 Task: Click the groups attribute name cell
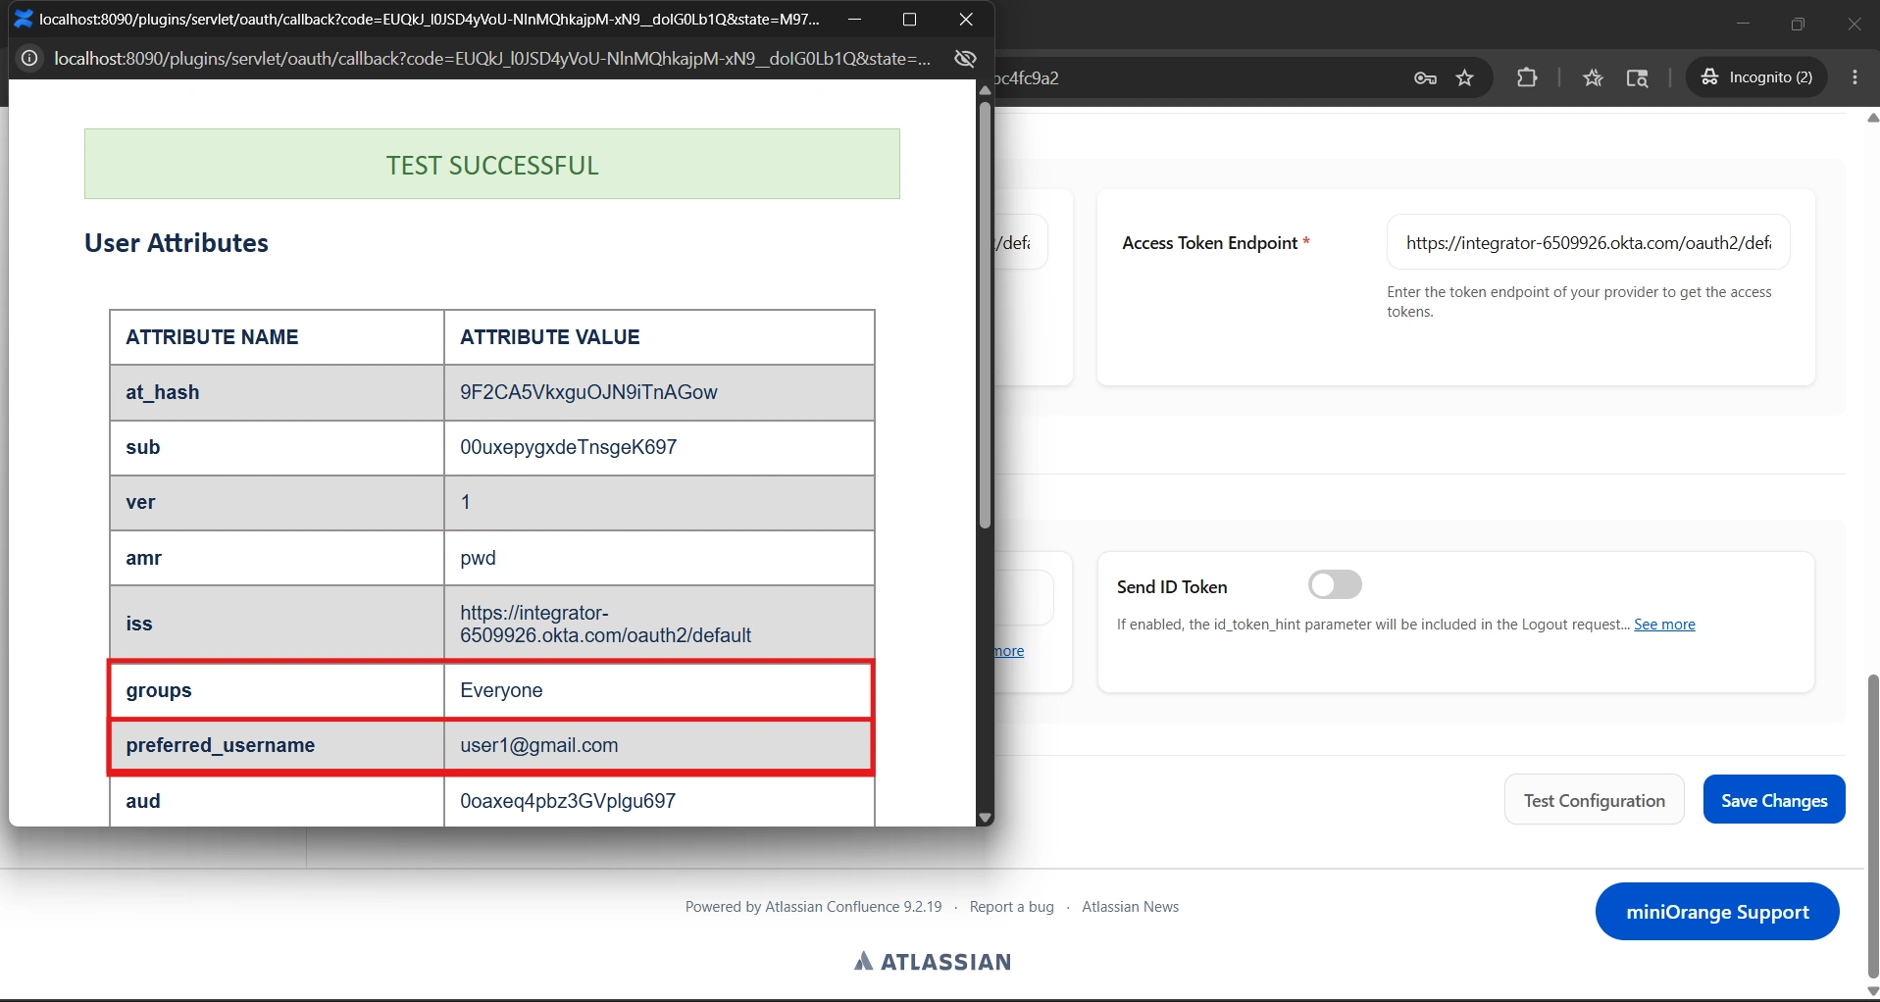click(x=277, y=690)
